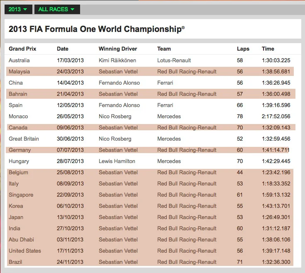Open the Lotus-Renault team link
305x273 pixels.
pos(175,61)
